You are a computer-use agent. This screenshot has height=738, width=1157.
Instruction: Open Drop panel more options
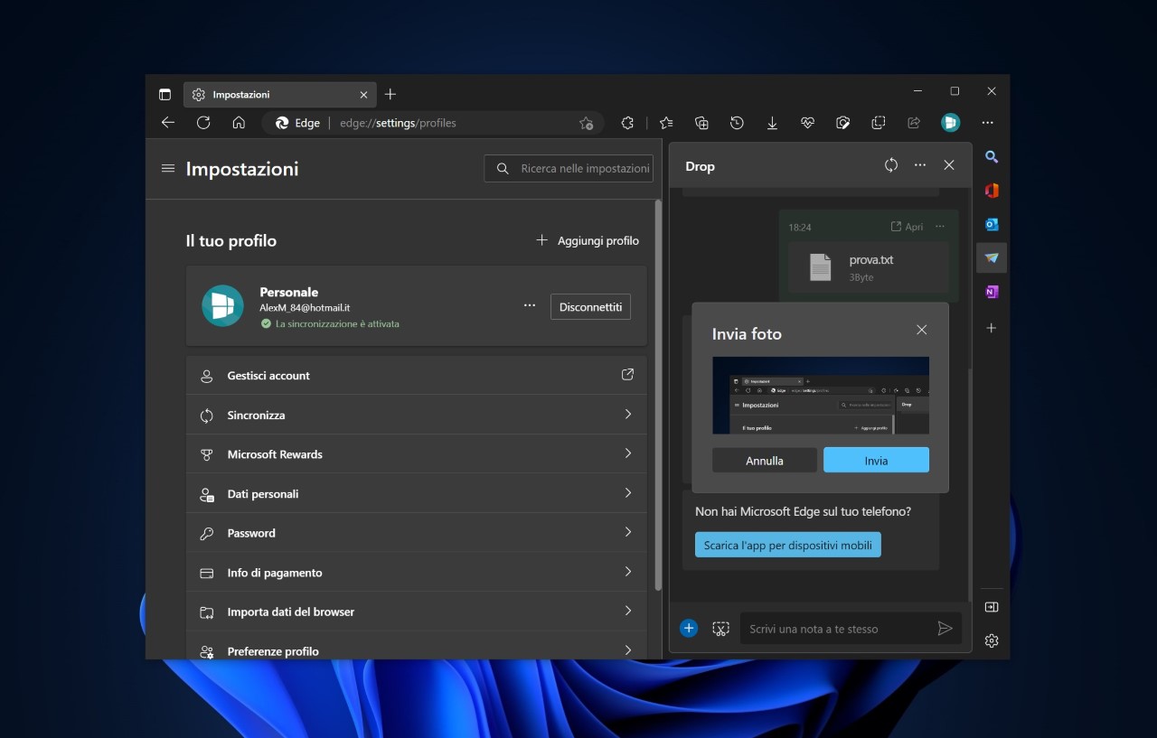click(920, 165)
